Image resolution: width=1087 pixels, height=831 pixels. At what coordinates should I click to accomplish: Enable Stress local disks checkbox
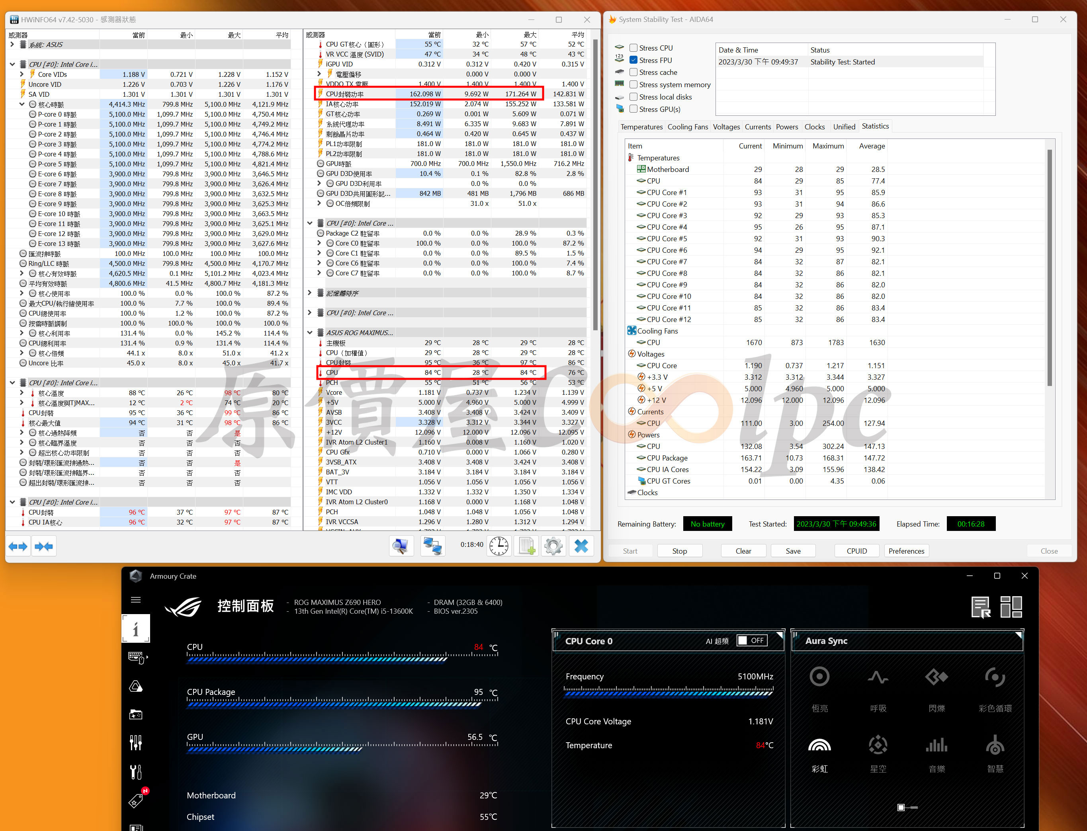pos(633,97)
